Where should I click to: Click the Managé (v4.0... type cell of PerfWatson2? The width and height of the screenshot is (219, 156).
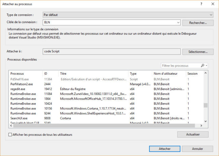point(140,84)
